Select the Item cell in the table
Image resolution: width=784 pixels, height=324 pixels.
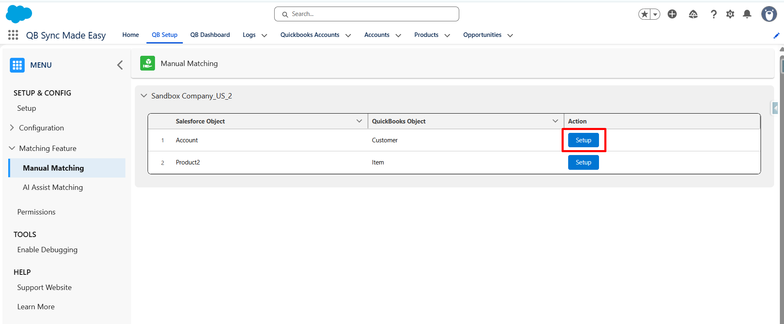tap(378, 162)
